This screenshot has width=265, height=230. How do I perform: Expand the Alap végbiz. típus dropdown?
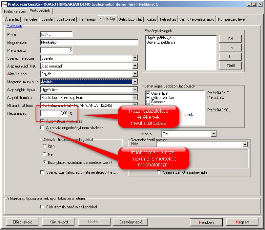pyautogui.click(x=135, y=89)
